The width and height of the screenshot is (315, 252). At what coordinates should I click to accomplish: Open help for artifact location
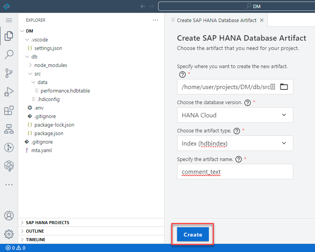tap(182, 74)
